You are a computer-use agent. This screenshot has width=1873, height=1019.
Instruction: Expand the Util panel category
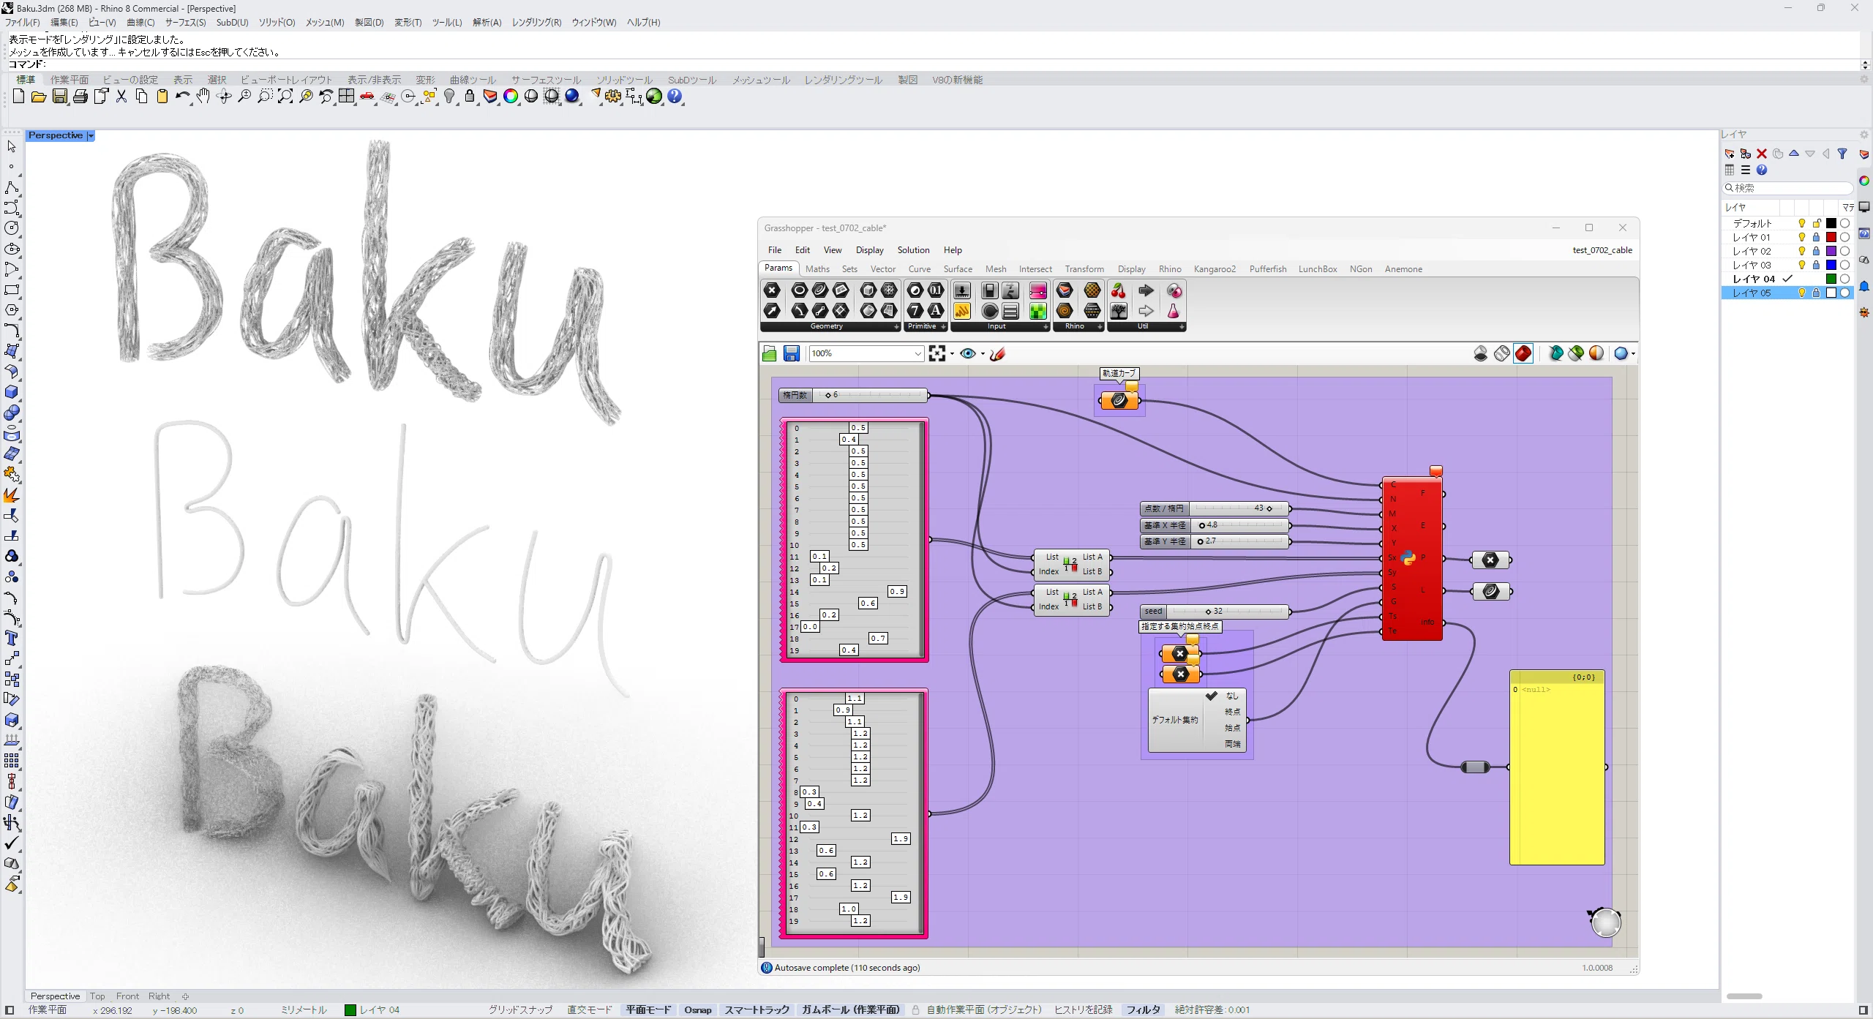(1181, 327)
